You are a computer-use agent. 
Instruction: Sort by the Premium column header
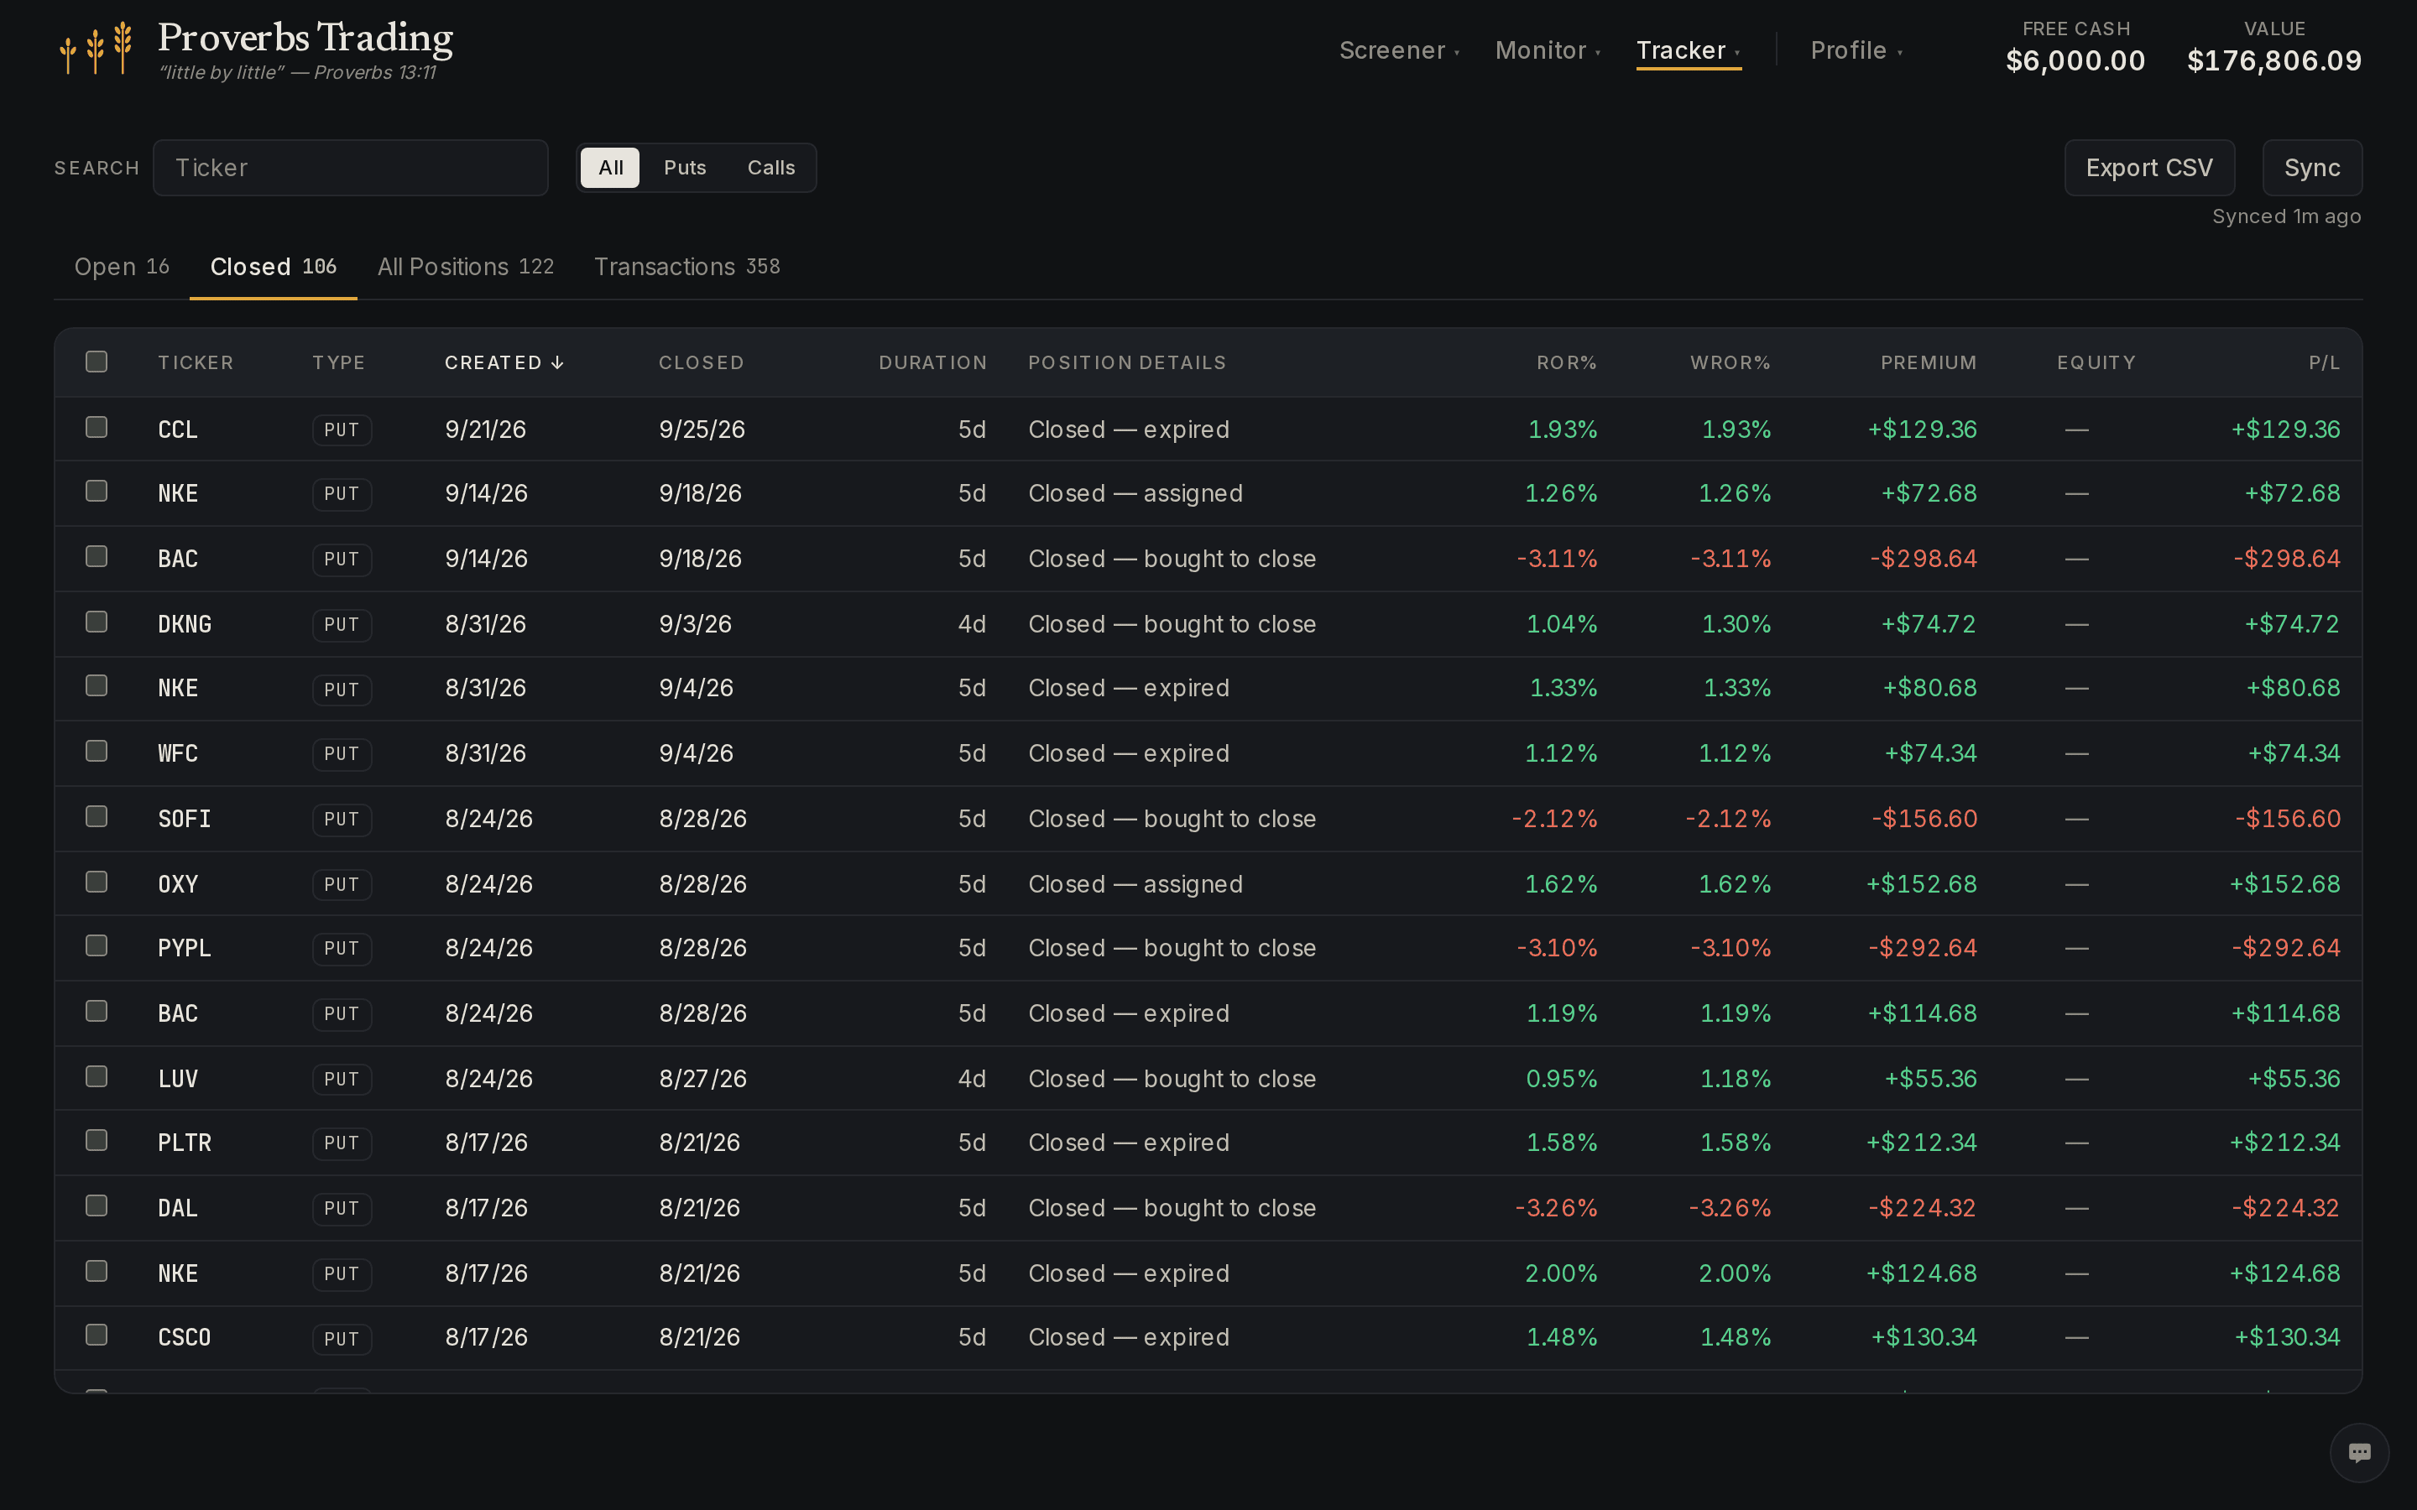[x=1929, y=362]
